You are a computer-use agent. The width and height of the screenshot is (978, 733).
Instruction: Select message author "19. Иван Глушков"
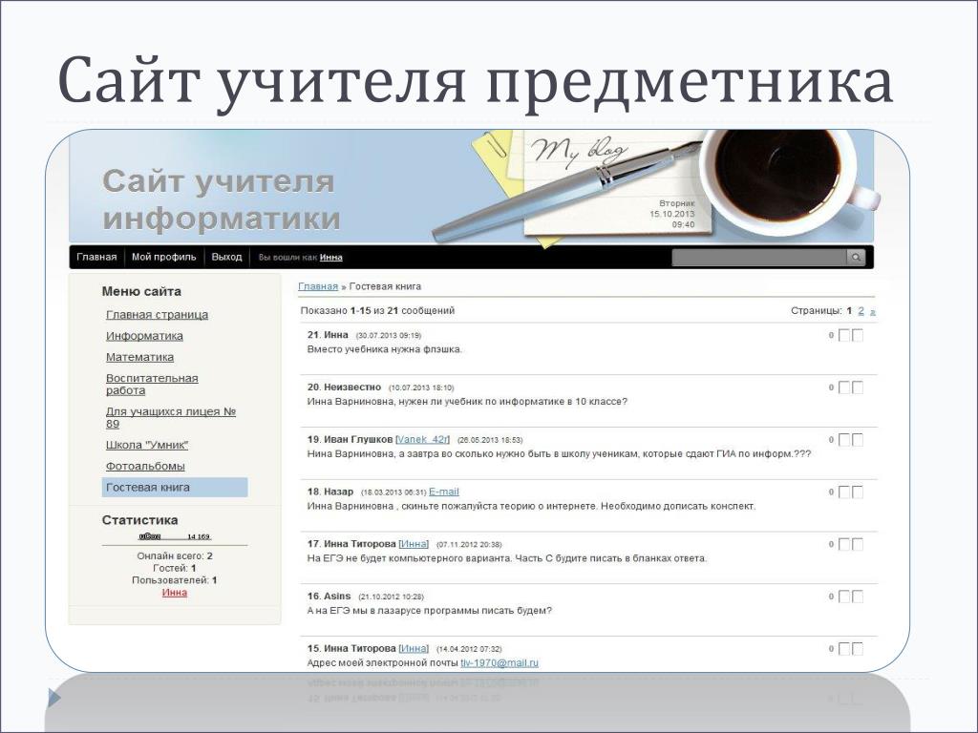(350, 439)
